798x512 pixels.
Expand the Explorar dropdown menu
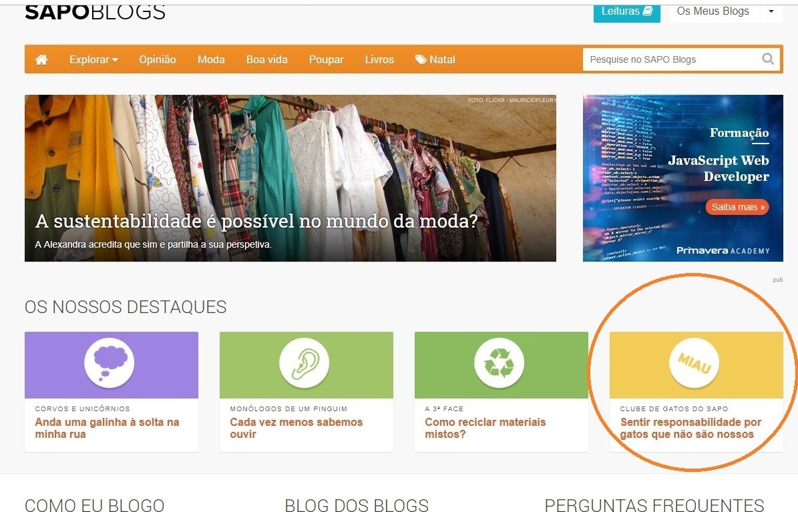tap(93, 59)
